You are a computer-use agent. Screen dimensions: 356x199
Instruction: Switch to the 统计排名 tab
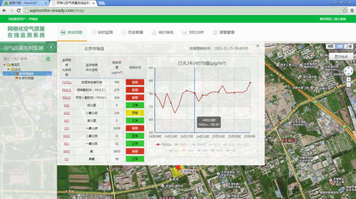[163, 32]
